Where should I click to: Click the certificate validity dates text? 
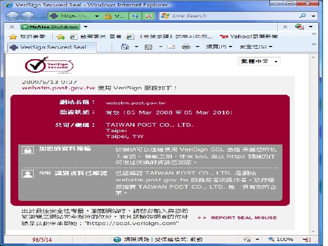(x=169, y=113)
